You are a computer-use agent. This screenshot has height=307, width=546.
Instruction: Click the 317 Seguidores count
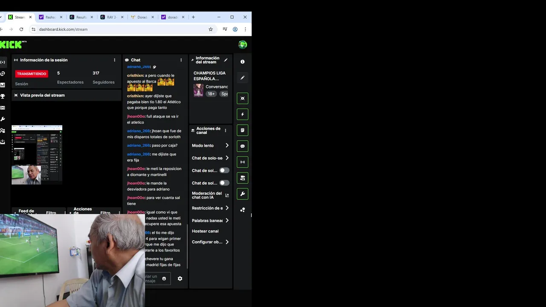coord(96,73)
